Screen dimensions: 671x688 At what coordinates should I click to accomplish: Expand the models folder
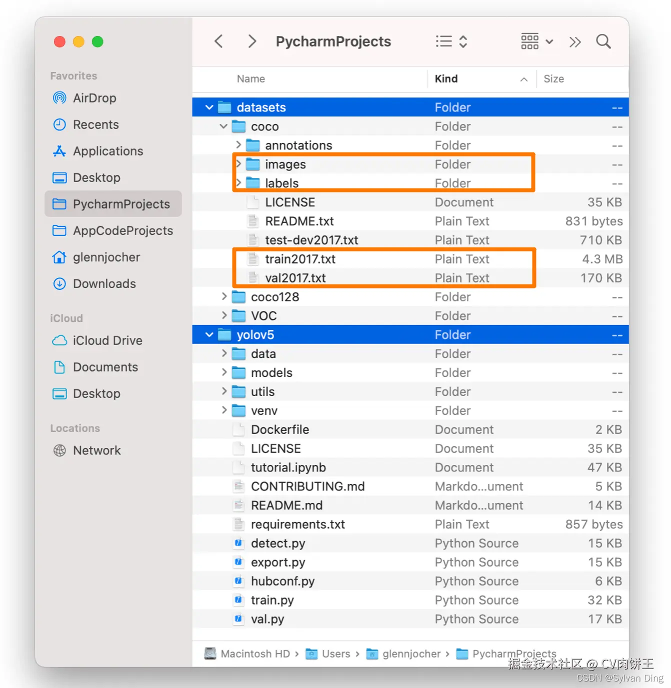pos(224,372)
